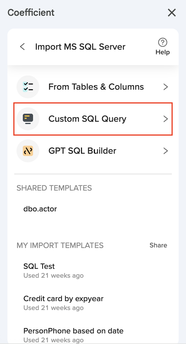Viewport: 186px width, 344px height.
Task: Click the Import MS SQL Server heading
Action: [80, 47]
